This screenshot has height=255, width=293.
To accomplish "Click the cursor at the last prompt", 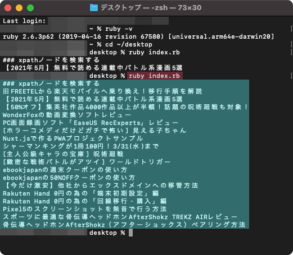I will pos(130,233).
